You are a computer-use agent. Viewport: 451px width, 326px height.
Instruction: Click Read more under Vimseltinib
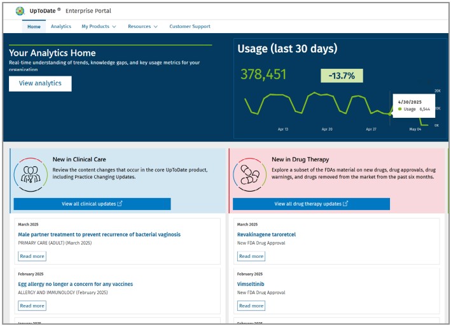(251, 306)
